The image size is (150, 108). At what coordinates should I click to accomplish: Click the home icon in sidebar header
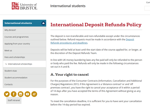(x=43, y=23)
